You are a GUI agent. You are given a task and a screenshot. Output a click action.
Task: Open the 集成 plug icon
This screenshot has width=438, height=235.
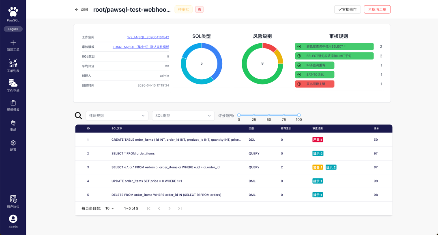click(13, 123)
